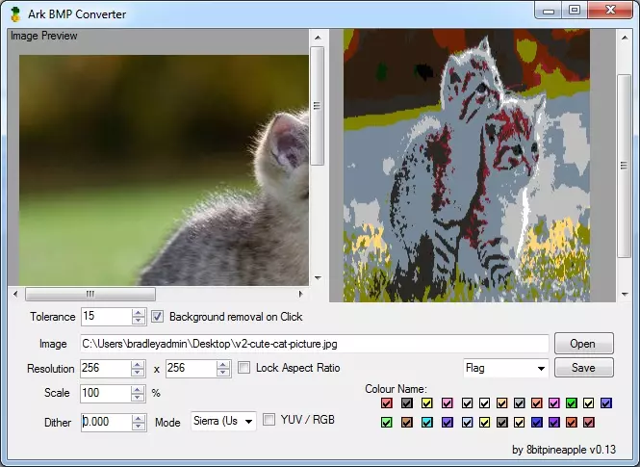Uncheck the first red colour swatch
640x467 pixels.
point(387,403)
